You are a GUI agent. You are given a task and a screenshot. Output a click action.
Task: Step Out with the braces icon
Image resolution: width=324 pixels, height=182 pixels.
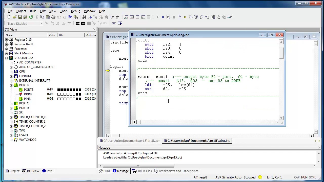(202, 17)
